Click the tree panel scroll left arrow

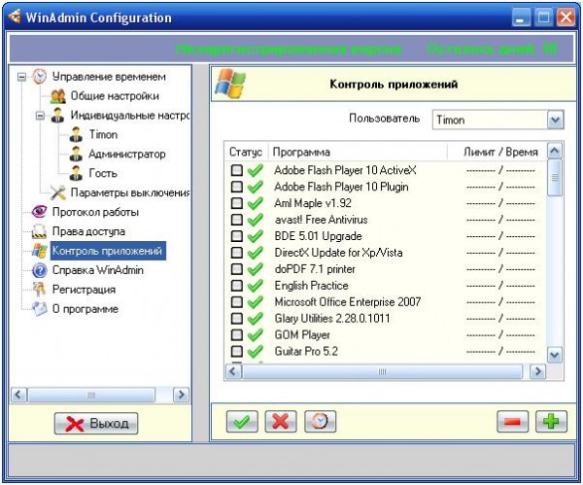[19, 395]
